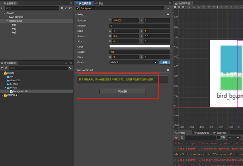Open the 游戏预览 game preview tab
Viewport: 243px width, 166px height.
click(220, 133)
